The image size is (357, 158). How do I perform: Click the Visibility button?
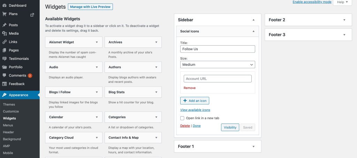click(230, 127)
